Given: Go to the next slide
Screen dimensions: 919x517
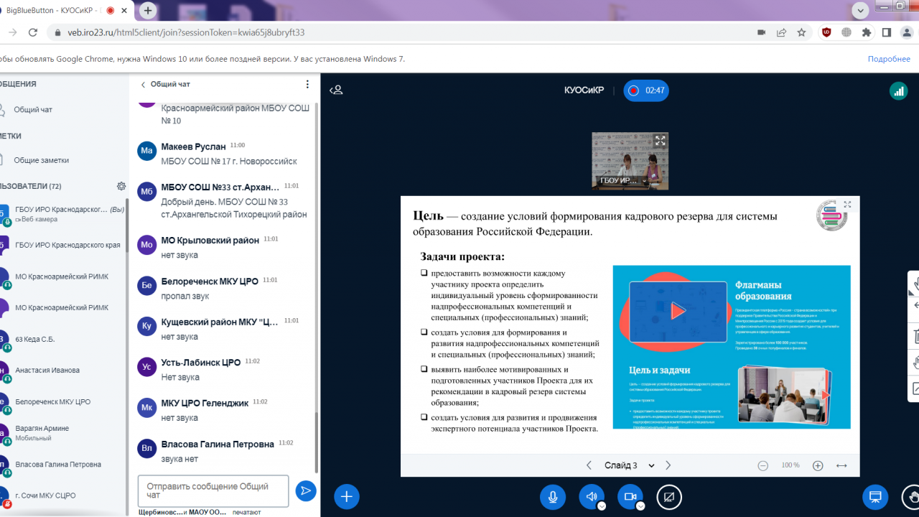Looking at the screenshot, I should (668, 465).
